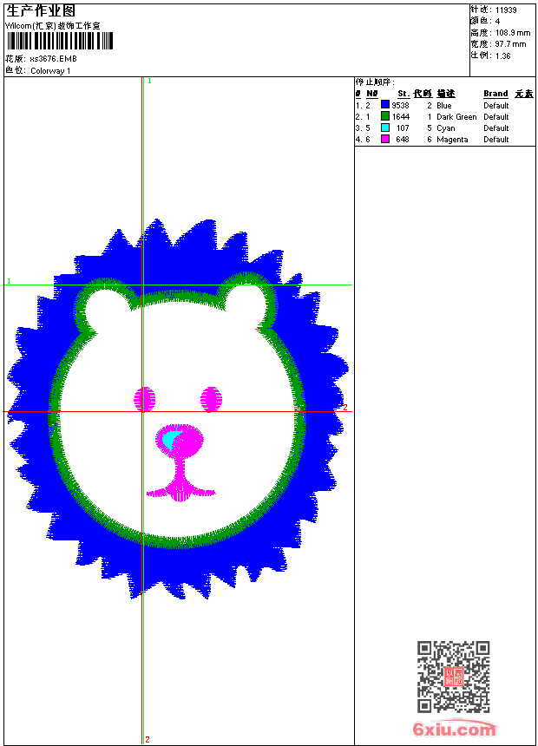The height and width of the screenshot is (746, 538).
Task: Click the 生产作业图 title heading
Action: point(41,11)
